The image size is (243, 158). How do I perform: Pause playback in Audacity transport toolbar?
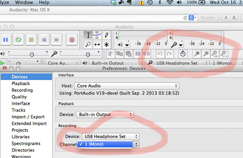tap(5, 40)
